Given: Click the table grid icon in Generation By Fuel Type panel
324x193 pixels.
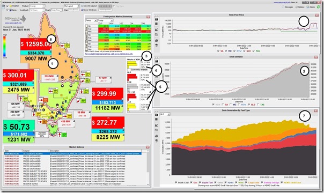Looking at the screenshot, I should 157,120.
